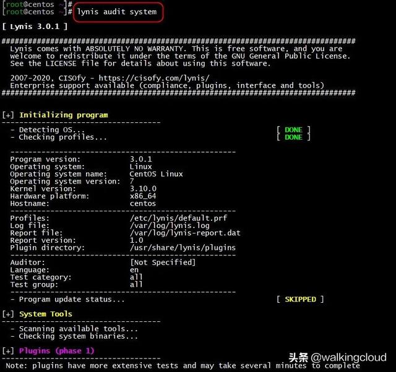The width and height of the screenshot is (396, 372).
Task: Click the [+] marker before Plugins
Action: coord(8,351)
